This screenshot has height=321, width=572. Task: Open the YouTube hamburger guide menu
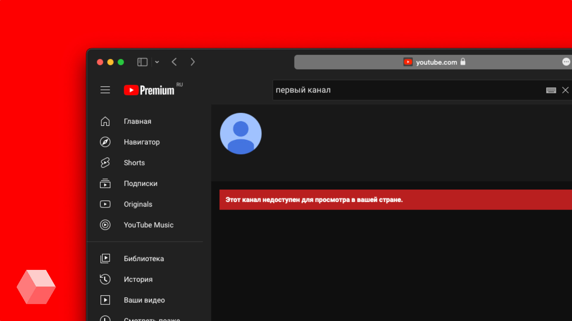(x=105, y=90)
